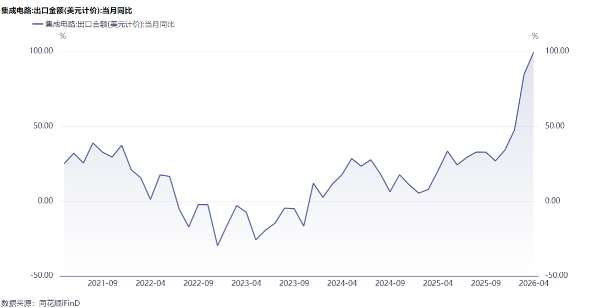Click the 2026-04 date label
The height and width of the screenshot is (308, 594).
click(x=533, y=283)
